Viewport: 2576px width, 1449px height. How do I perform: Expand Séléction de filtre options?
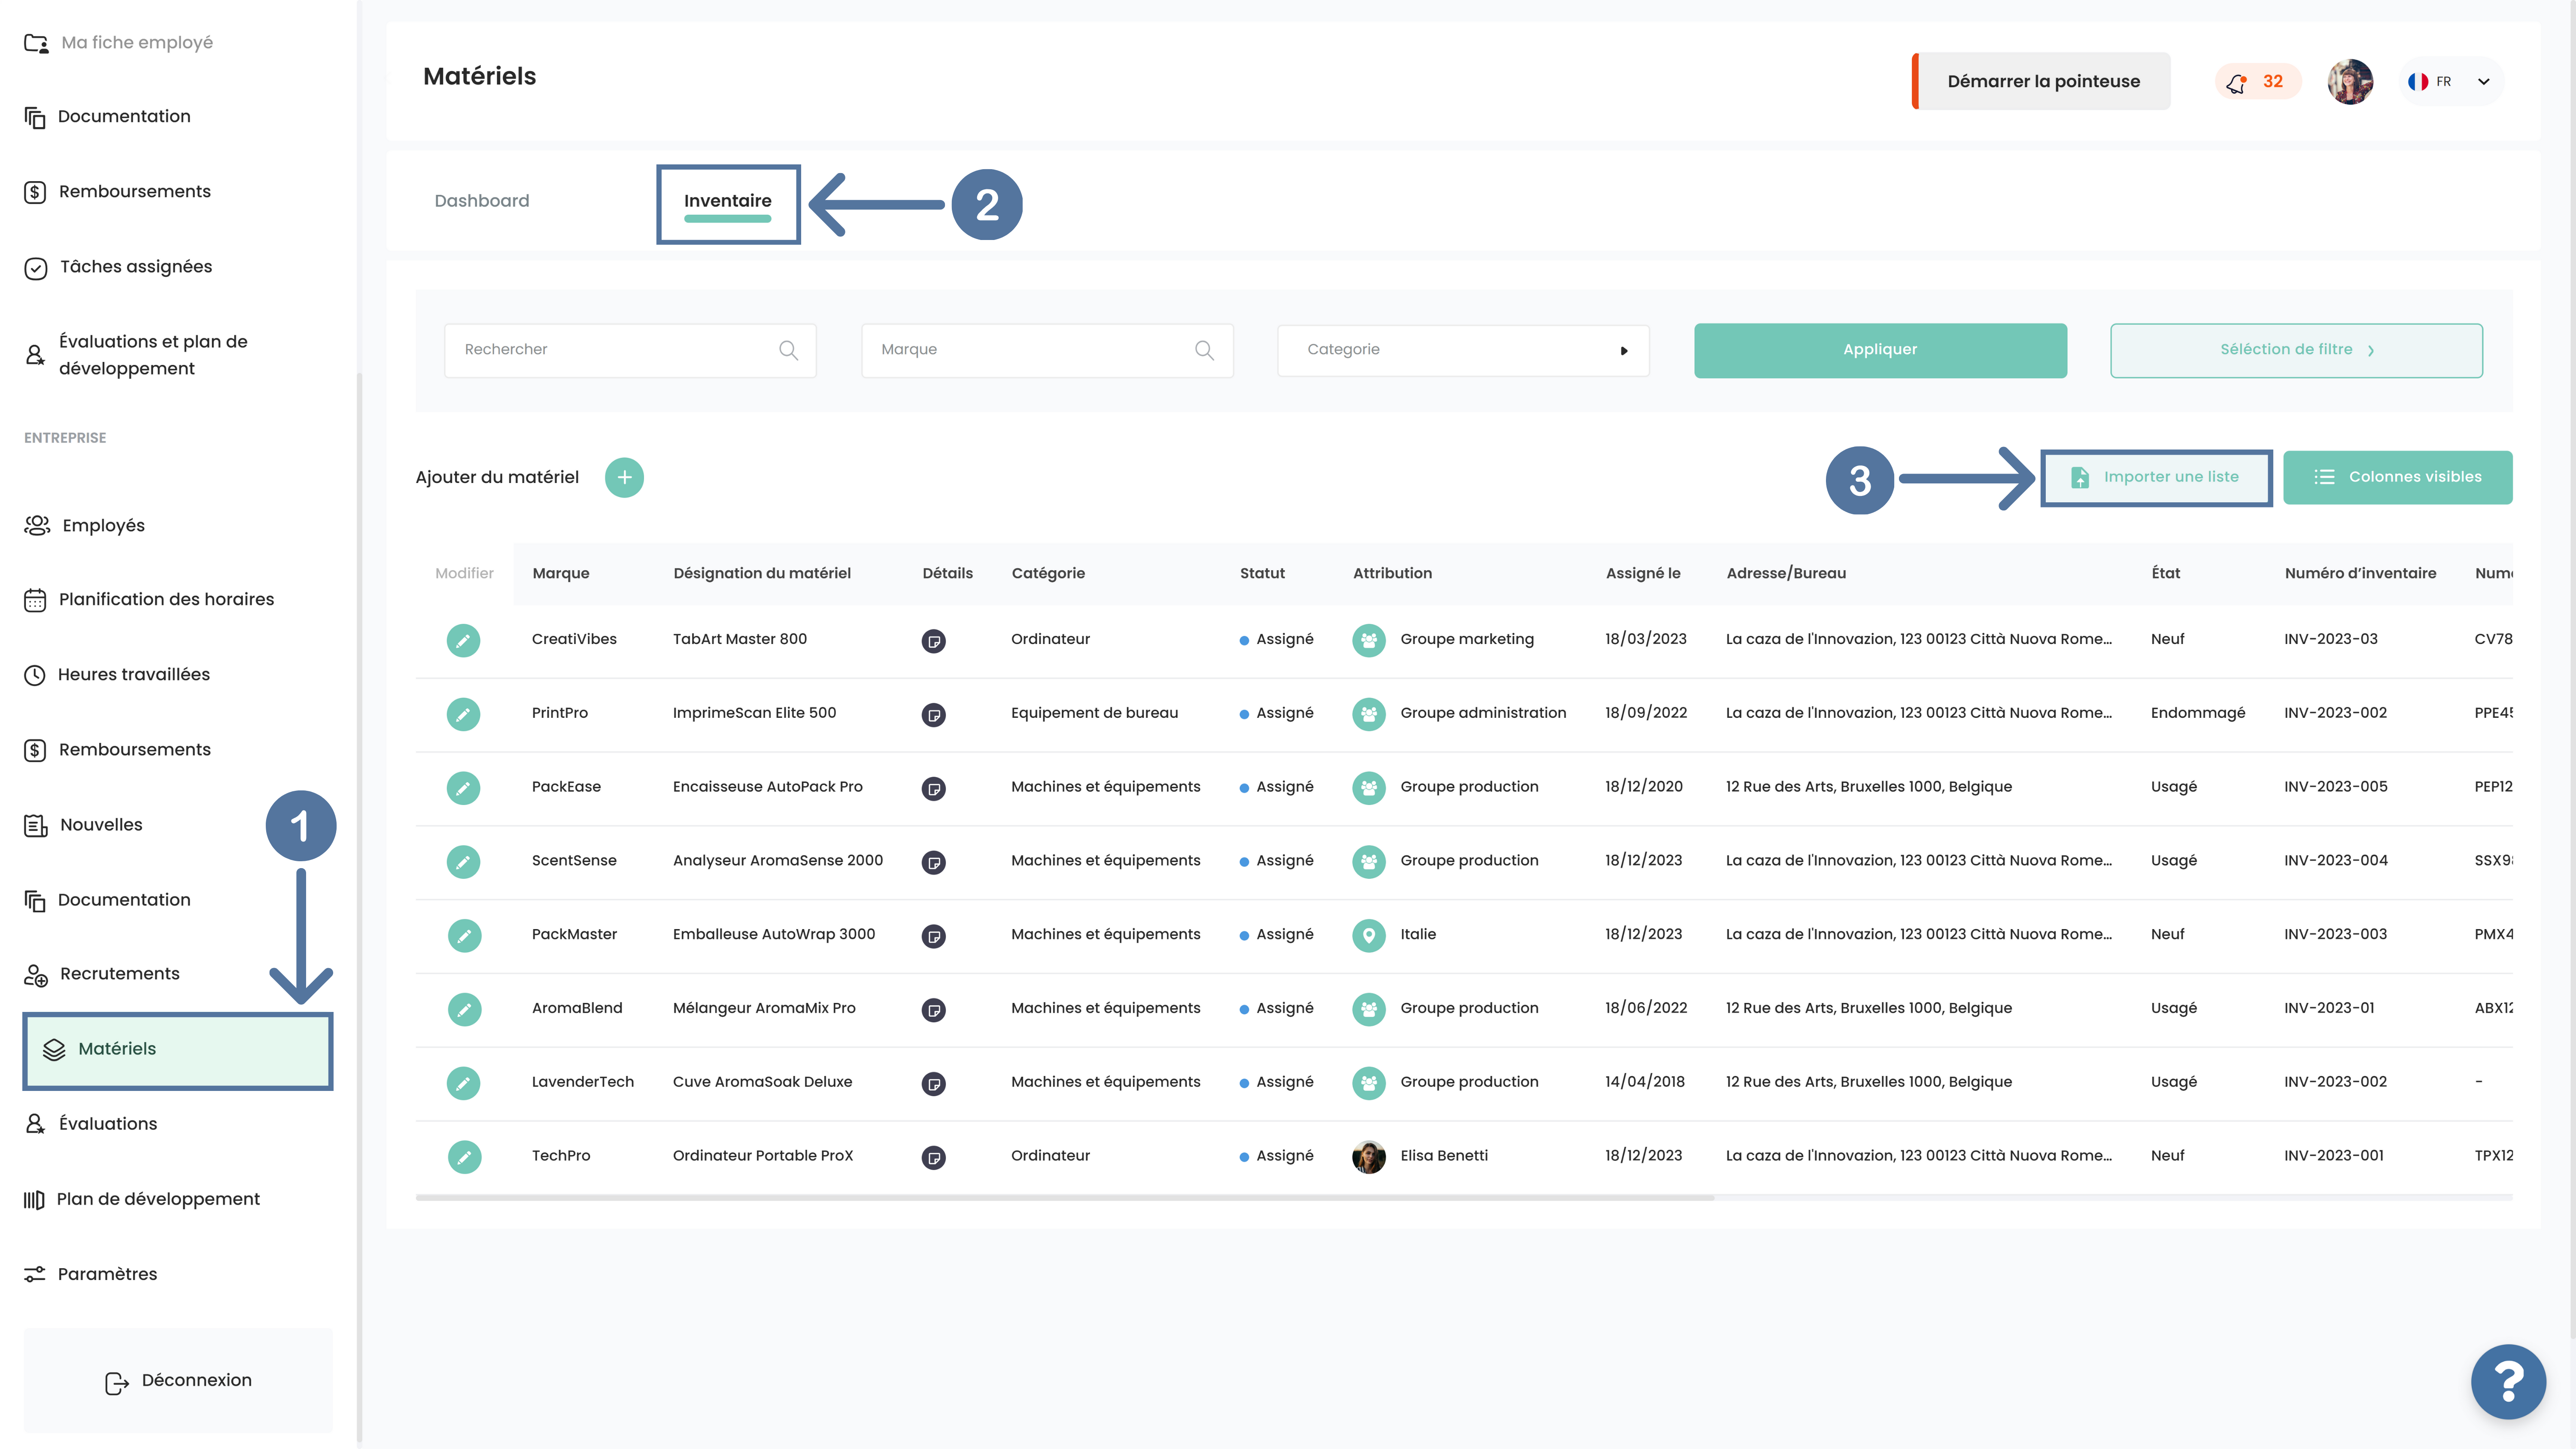(2296, 350)
